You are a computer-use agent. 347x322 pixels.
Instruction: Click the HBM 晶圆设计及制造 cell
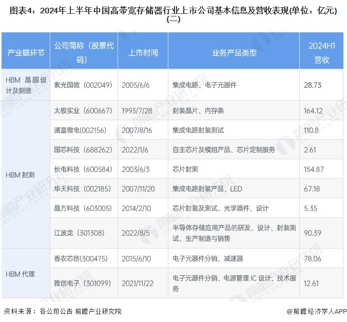coord(26,85)
